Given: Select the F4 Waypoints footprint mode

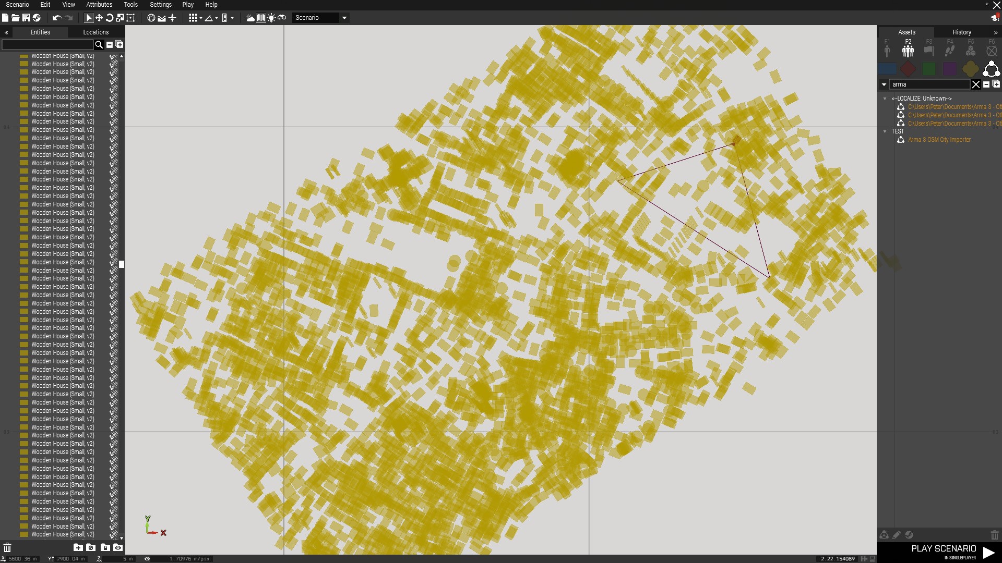Looking at the screenshot, I should click(950, 48).
